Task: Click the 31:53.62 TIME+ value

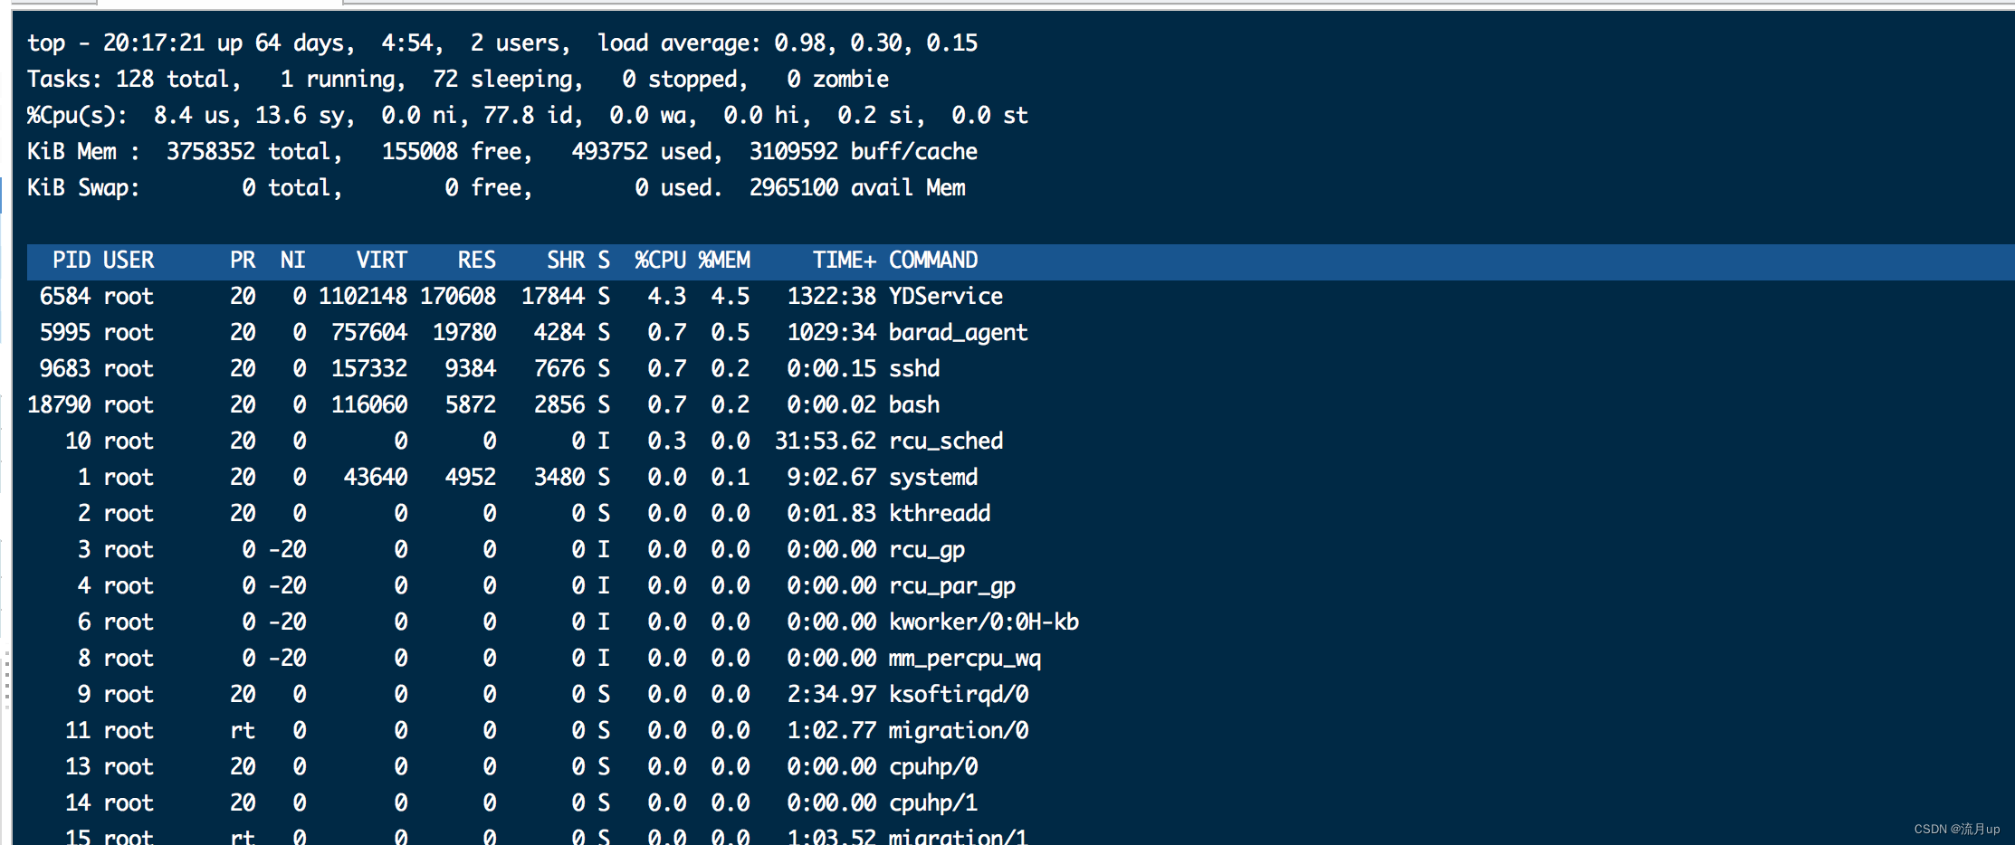Action: point(826,441)
